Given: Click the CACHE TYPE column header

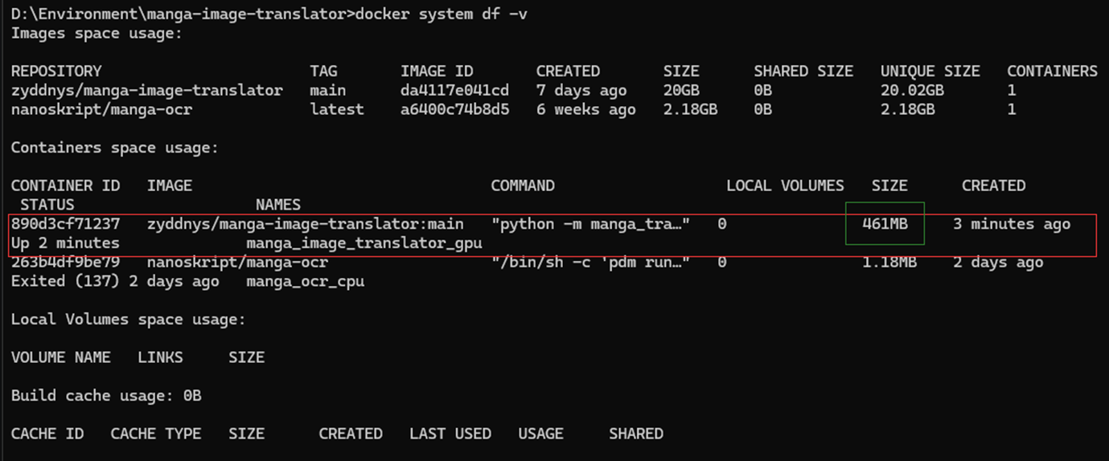Looking at the screenshot, I should pyautogui.click(x=156, y=434).
